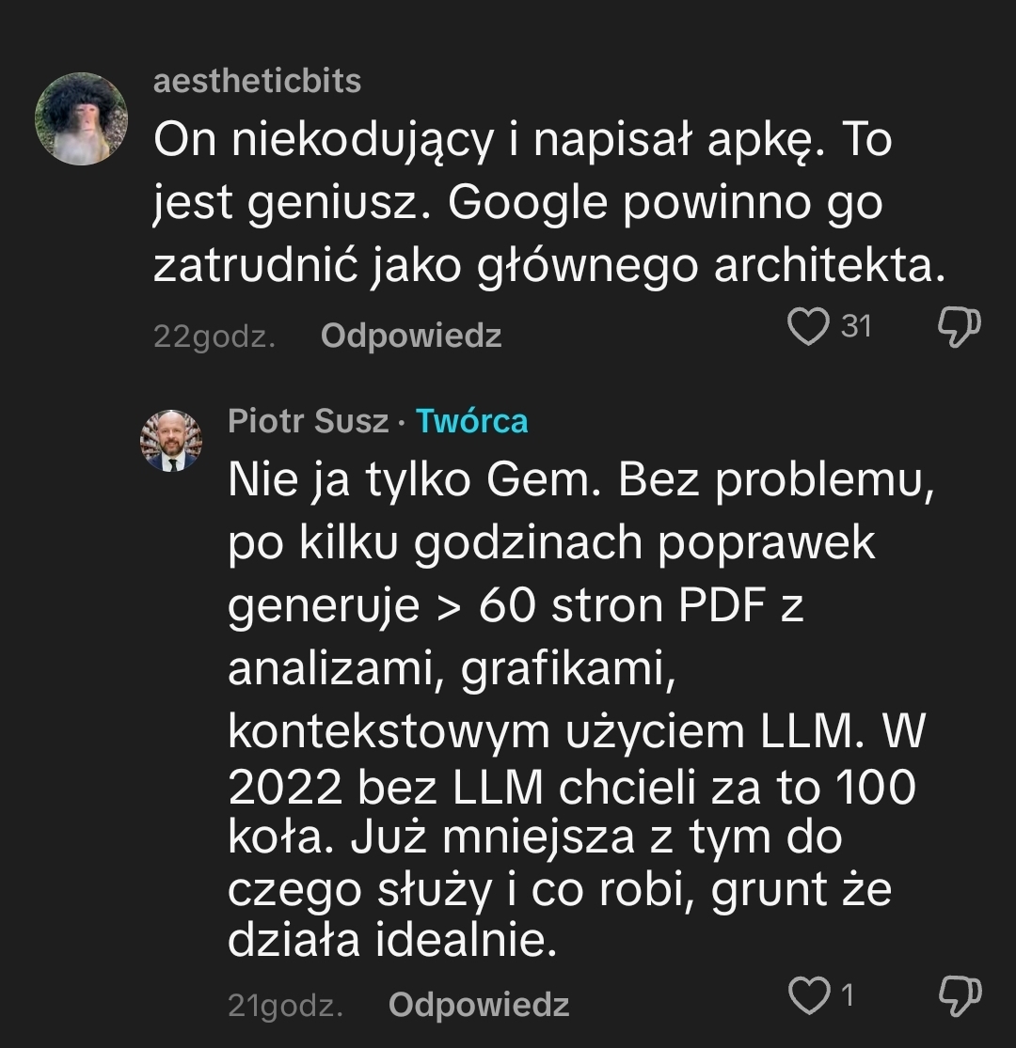Viewport: 1016px width, 1048px height.
Task: Like the aestheticbits comment with the heart
Action: click(x=805, y=328)
